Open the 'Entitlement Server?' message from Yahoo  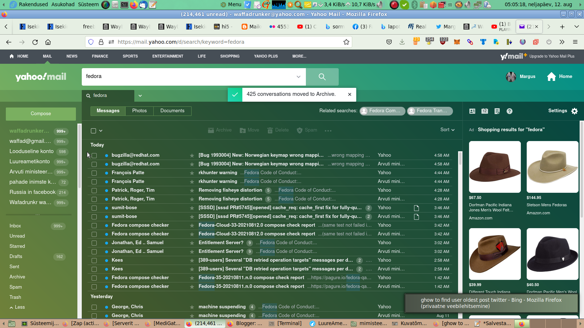pyautogui.click(x=270, y=243)
